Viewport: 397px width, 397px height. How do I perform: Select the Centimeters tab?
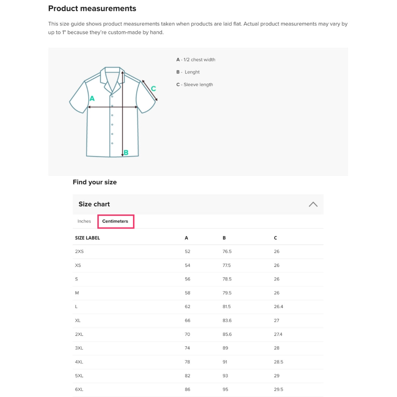115,221
